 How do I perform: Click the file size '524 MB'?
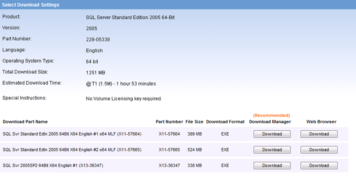click(x=195, y=150)
